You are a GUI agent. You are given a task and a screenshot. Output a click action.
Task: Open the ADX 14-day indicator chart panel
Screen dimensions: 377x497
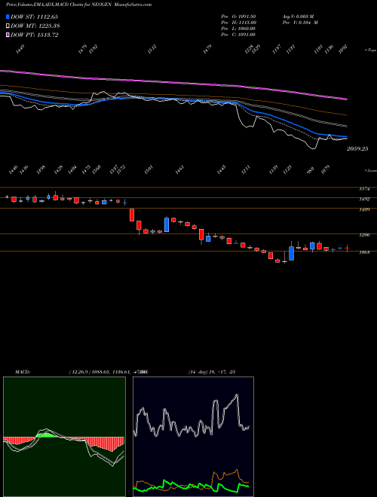(x=193, y=437)
